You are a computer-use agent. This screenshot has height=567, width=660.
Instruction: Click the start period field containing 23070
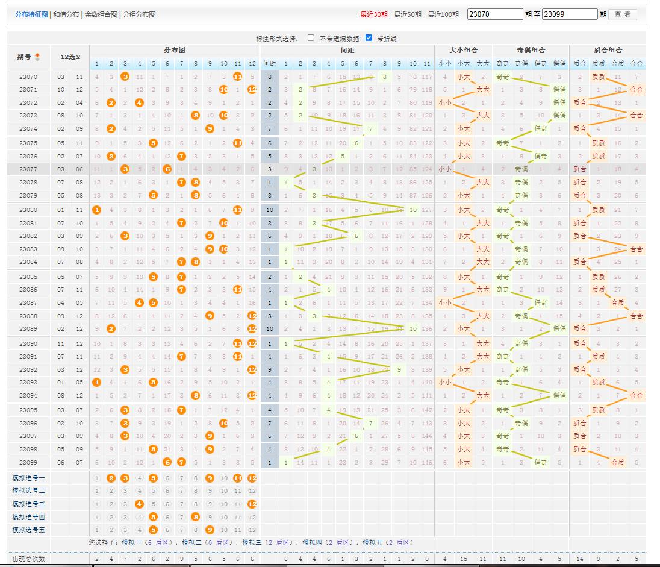[x=495, y=14]
